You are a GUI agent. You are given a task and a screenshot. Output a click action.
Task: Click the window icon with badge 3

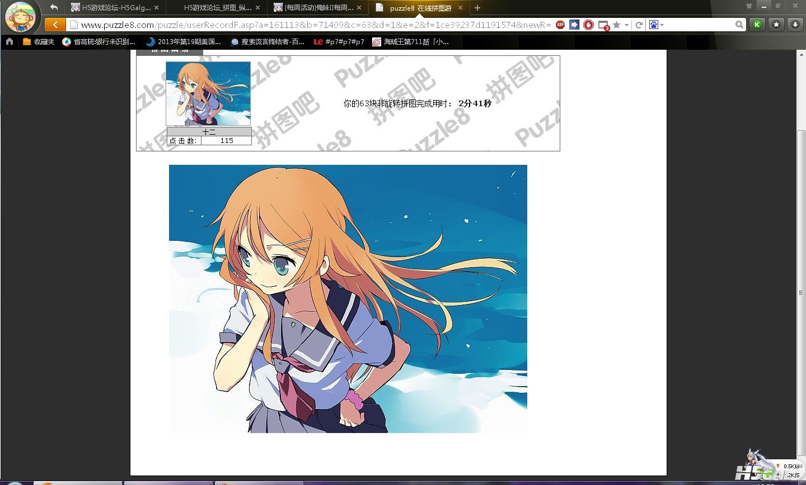point(603,25)
